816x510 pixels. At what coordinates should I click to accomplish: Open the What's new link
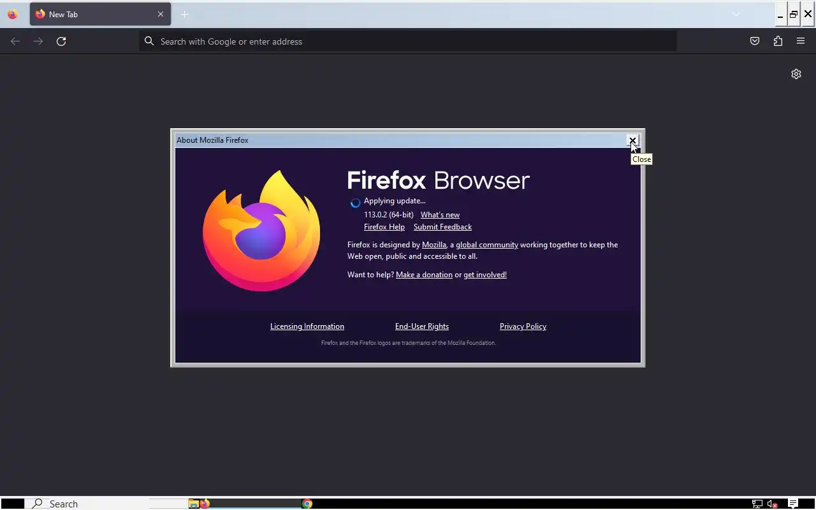pos(440,215)
